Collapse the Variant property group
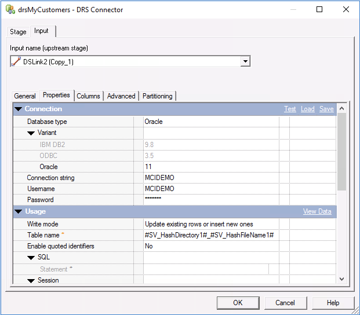The width and height of the screenshot is (360, 315). (x=31, y=133)
